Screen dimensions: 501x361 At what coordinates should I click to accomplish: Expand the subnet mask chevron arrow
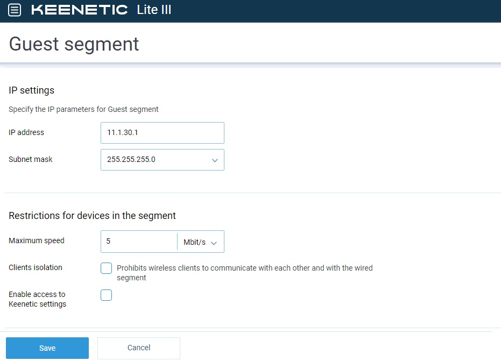215,160
